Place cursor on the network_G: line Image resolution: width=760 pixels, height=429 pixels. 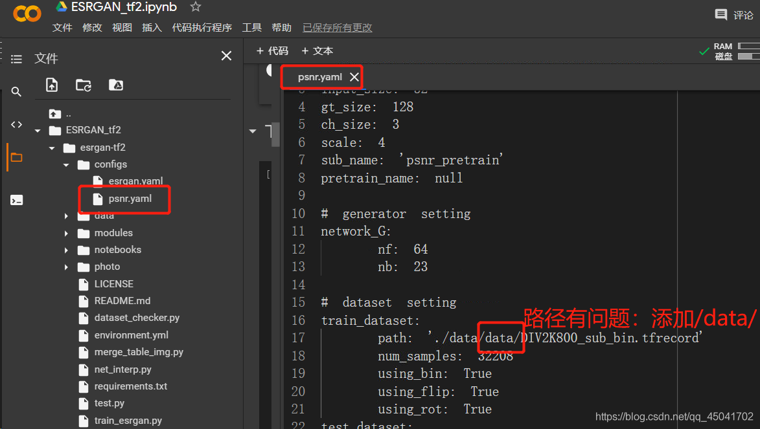(356, 232)
